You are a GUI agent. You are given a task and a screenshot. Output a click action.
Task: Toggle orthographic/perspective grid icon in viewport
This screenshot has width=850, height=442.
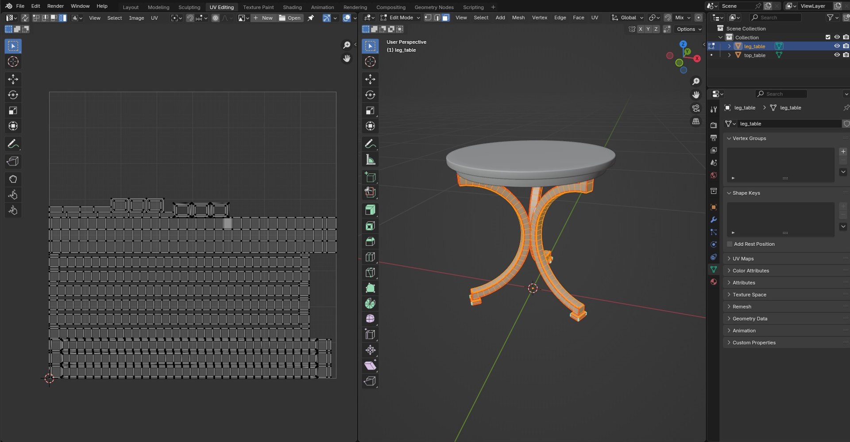[x=696, y=121]
